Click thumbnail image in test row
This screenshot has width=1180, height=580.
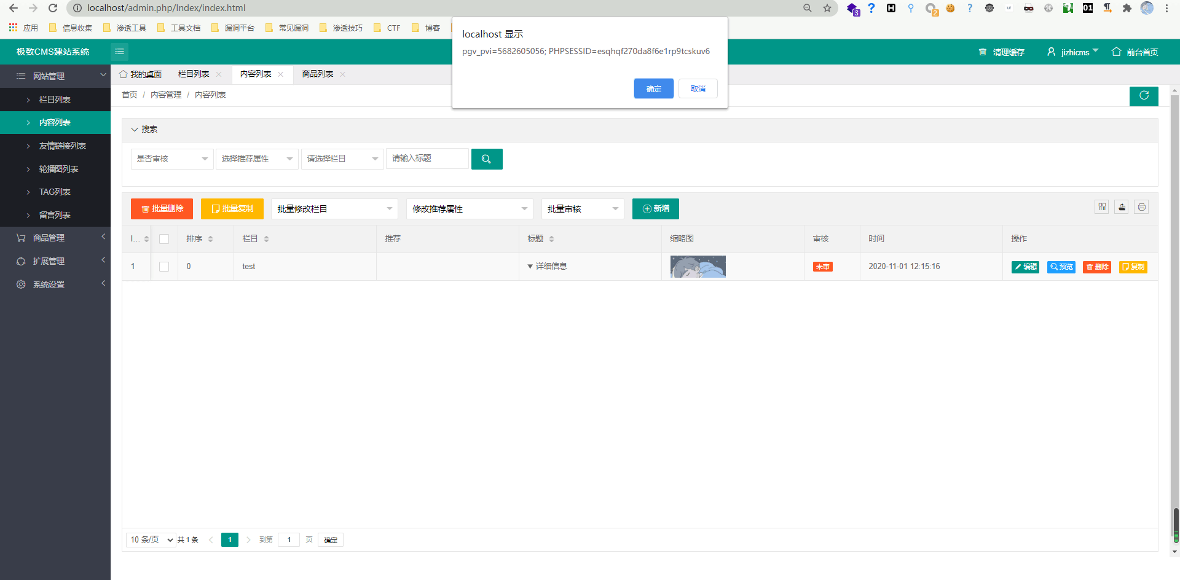698,267
